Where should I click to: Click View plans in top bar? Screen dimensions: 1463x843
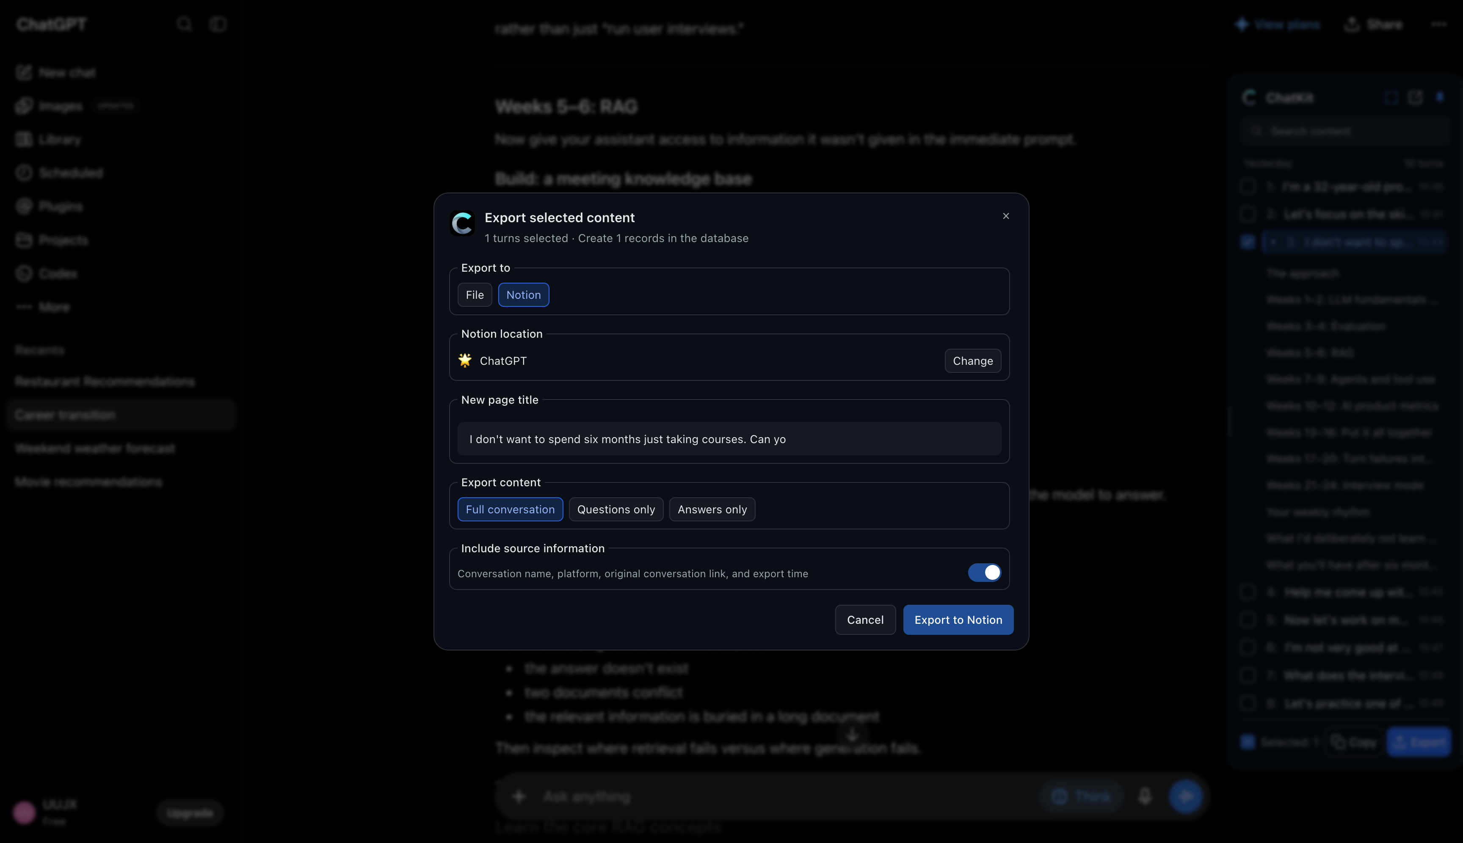pyautogui.click(x=1278, y=24)
